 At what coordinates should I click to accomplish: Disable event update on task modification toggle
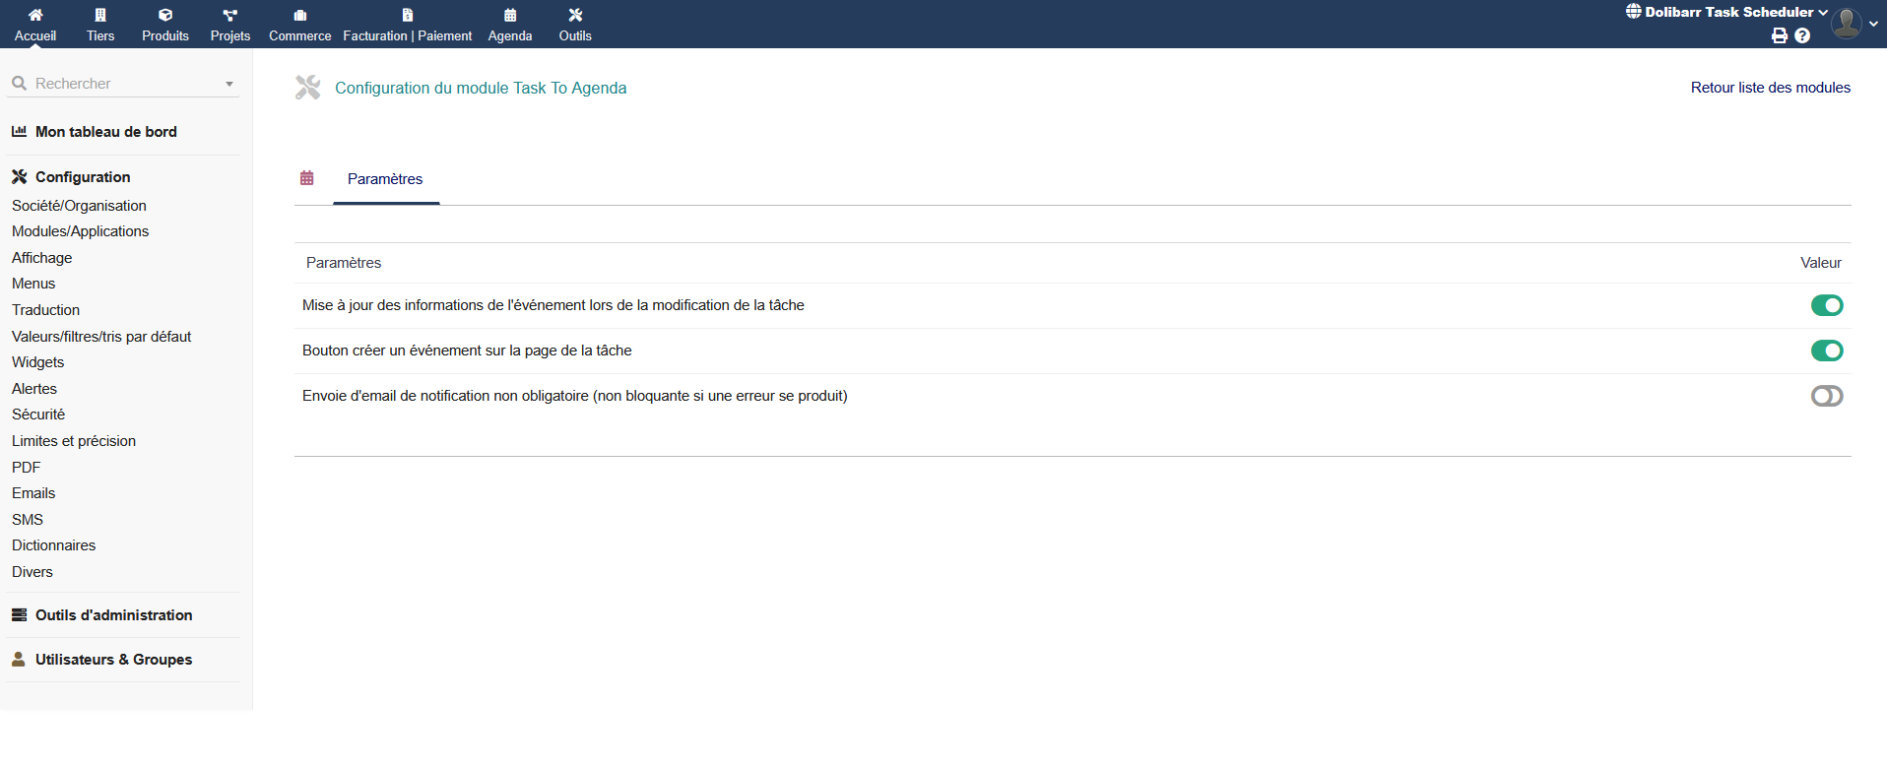(1826, 305)
